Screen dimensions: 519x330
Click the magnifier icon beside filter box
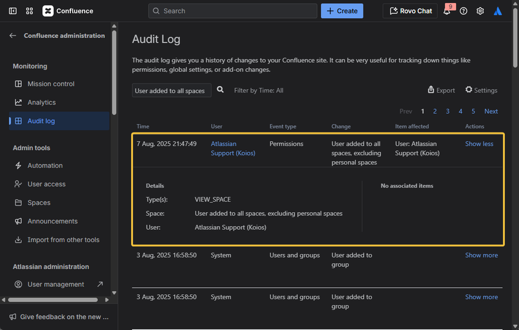[220, 90]
